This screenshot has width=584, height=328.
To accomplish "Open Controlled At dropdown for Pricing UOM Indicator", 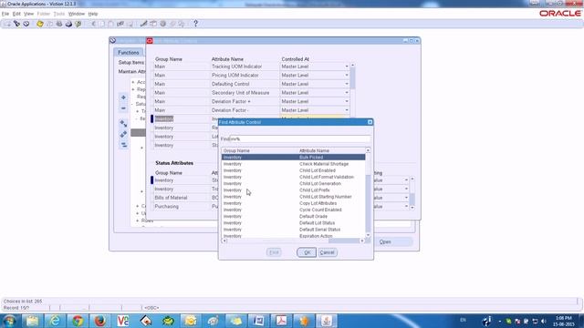I will pyautogui.click(x=347, y=75).
